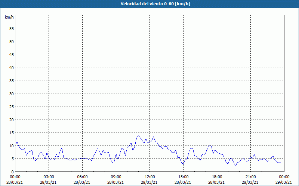Click the chart title 'Velocidad del viento 0-60 [km/h]'
Image resolution: width=299 pixels, height=186 pixels.
click(x=155, y=4)
